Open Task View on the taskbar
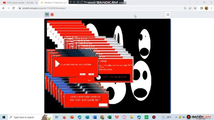Image resolution: width=214 pixels, height=120 pixels. (x=57, y=117)
